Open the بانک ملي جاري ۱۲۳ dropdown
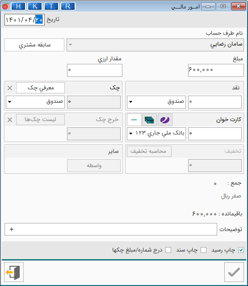Viewport: 248px width, 286px height. click(x=156, y=134)
